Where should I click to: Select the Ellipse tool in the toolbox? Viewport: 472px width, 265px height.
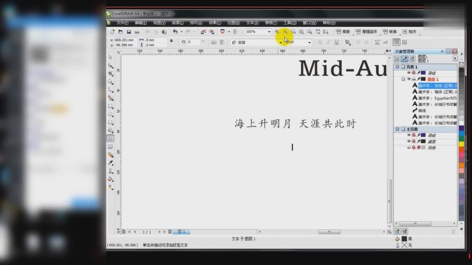[x=110, y=114]
